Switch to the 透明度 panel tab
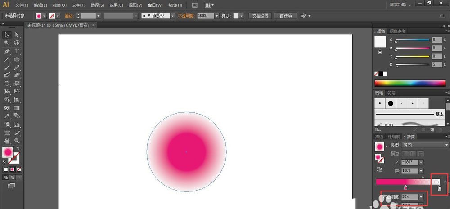 pyautogui.click(x=394, y=137)
